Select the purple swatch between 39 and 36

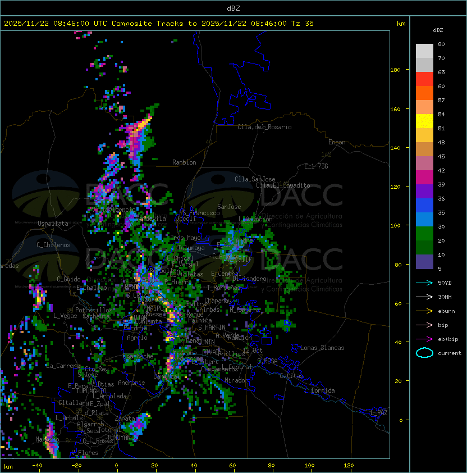click(424, 191)
